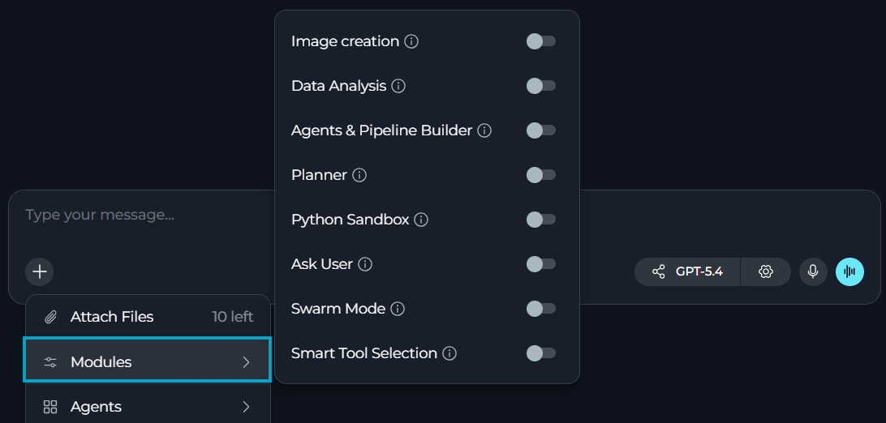The image size is (886, 423).
Task: Expand the Modules submenu chevron
Action: pyautogui.click(x=246, y=362)
